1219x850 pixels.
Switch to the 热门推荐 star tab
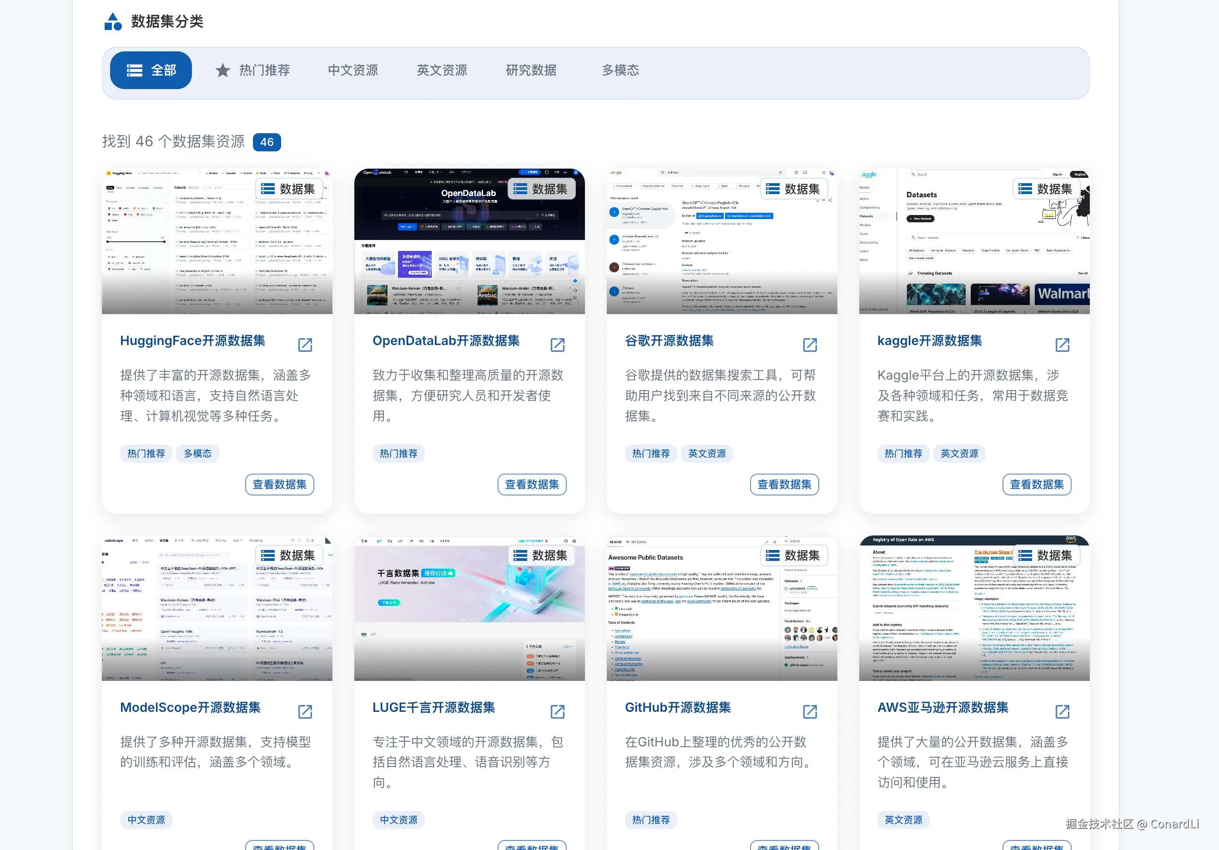[x=253, y=70]
